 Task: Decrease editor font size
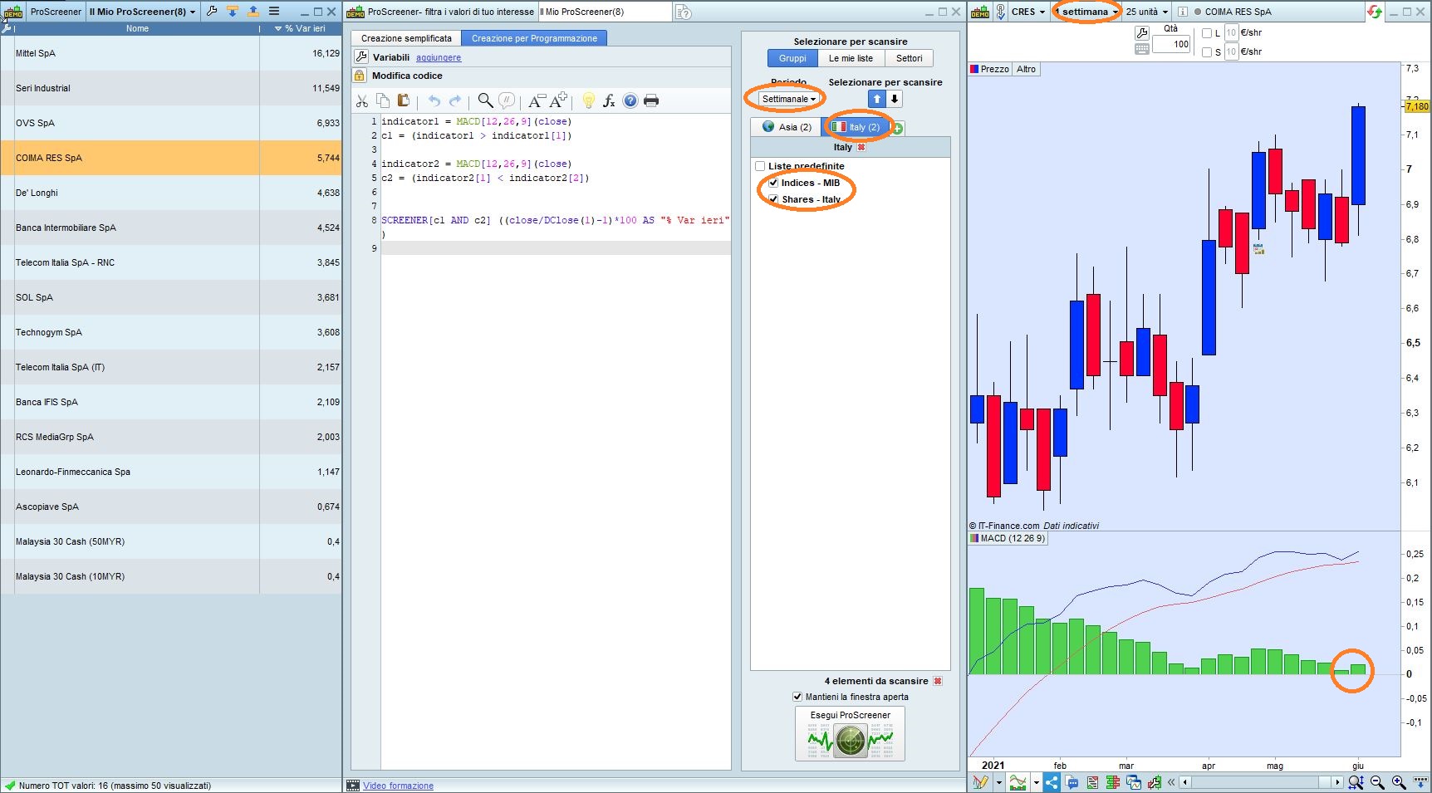[537, 100]
